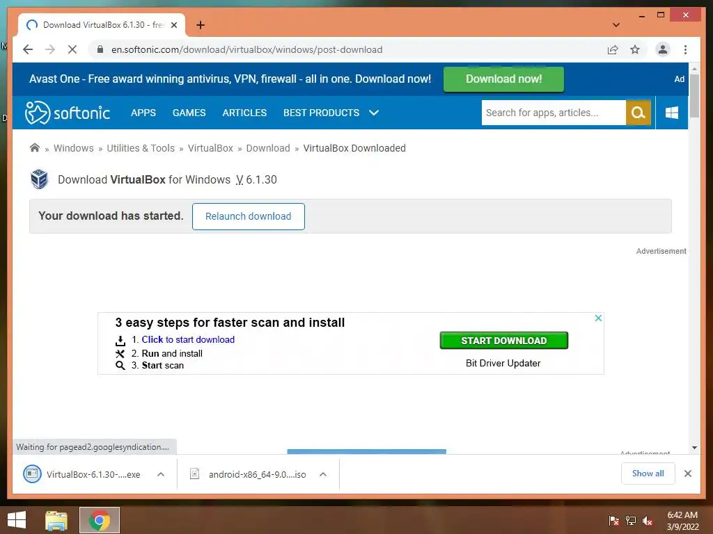Stop loading the page with the X icon
Viewport: 713px width, 534px height.
pyautogui.click(x=72, y=49)
